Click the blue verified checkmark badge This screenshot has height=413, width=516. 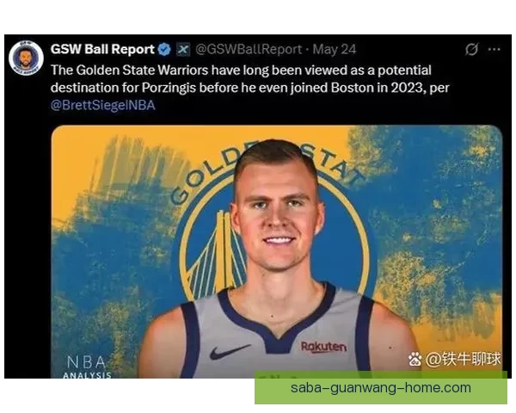pyautogui.click(x=164, y=49)
